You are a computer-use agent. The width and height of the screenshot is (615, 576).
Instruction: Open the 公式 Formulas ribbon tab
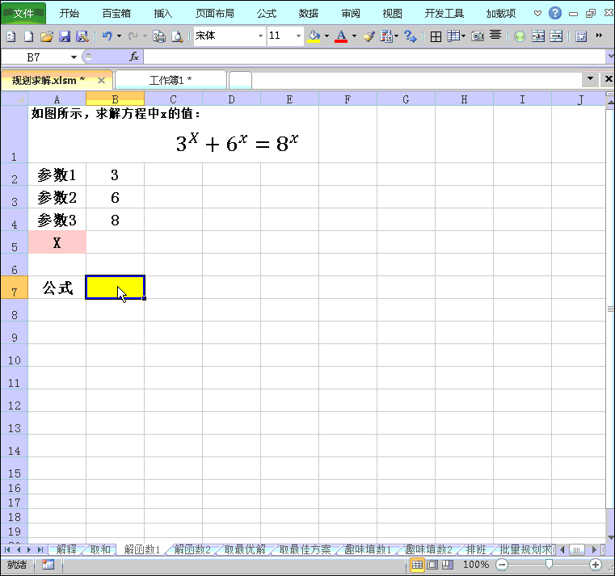[267, 14]
